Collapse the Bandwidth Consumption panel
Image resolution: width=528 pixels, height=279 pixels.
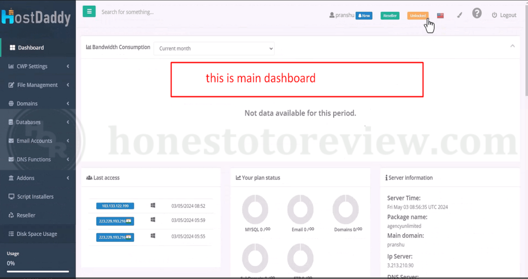point(513,46)
